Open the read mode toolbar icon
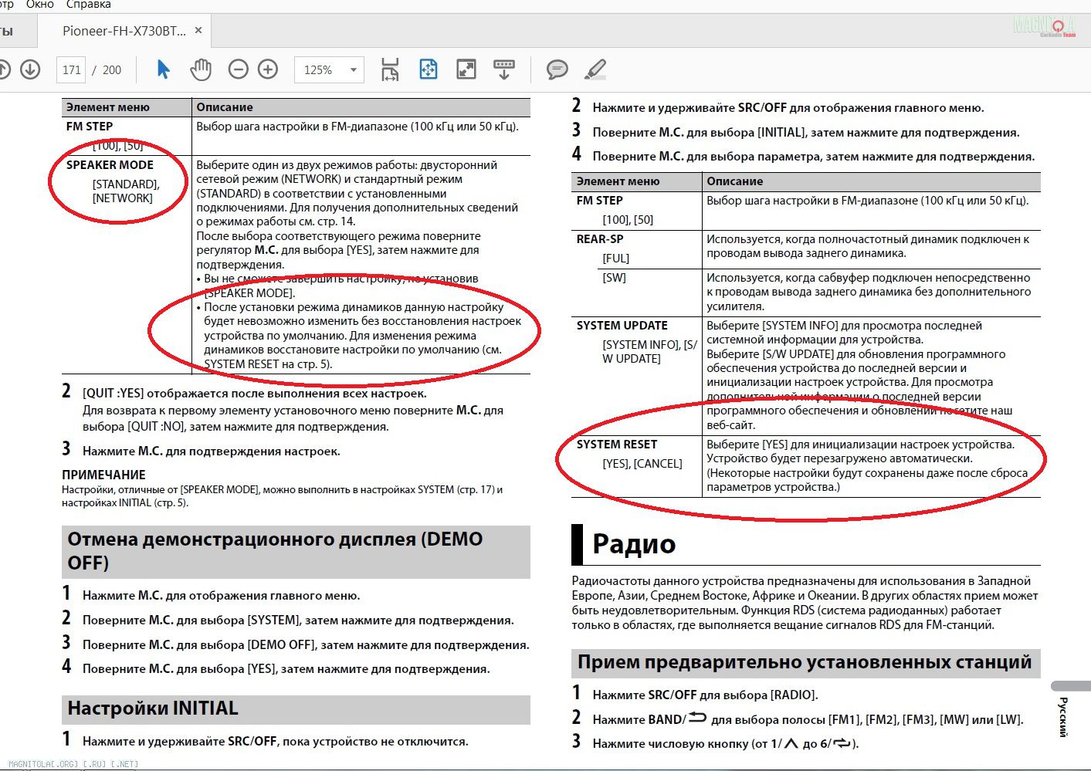The height and width of the screenshot is (771, 1091). pyautogui.click(x=504, y=69)
